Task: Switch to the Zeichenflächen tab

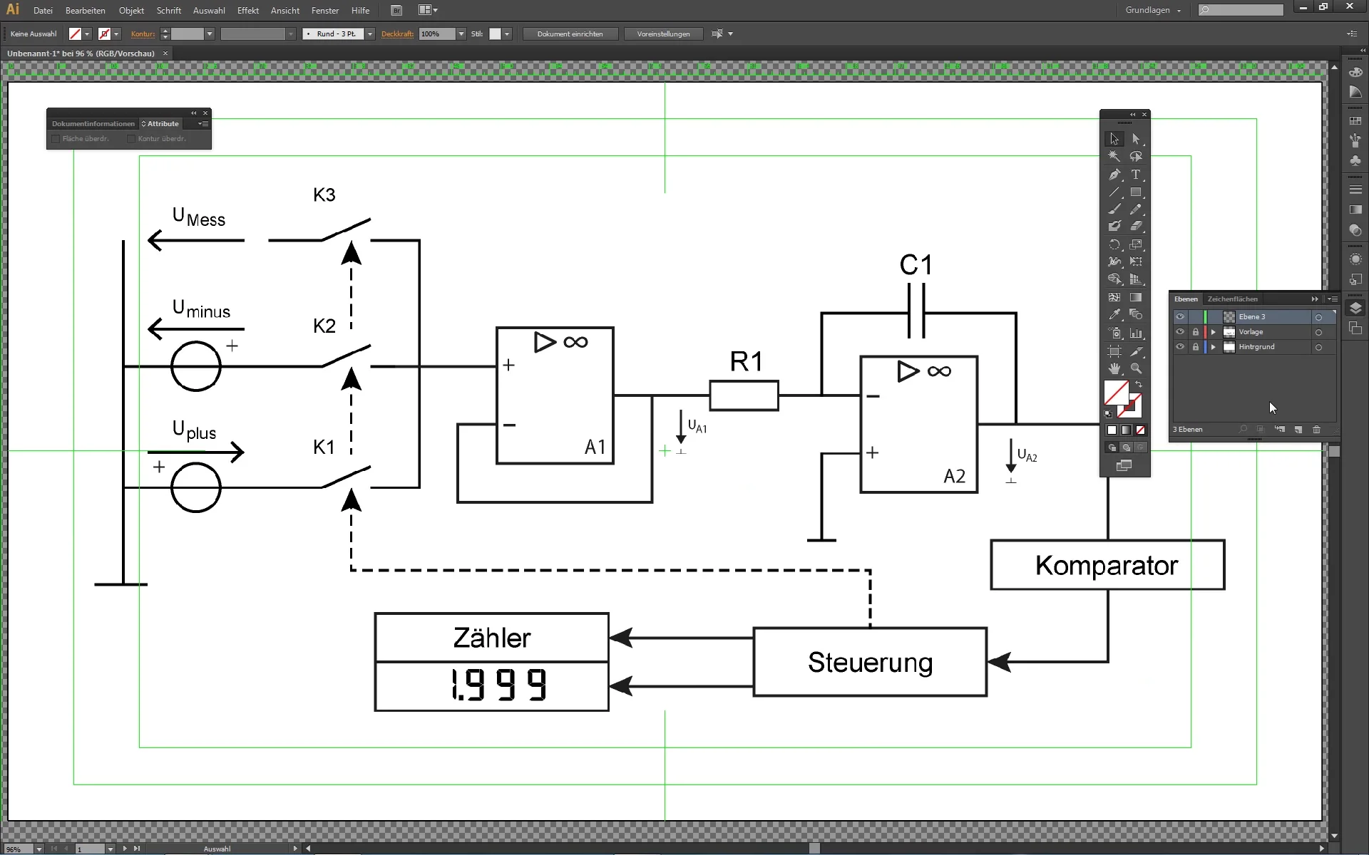Action: click(1232, 299)
